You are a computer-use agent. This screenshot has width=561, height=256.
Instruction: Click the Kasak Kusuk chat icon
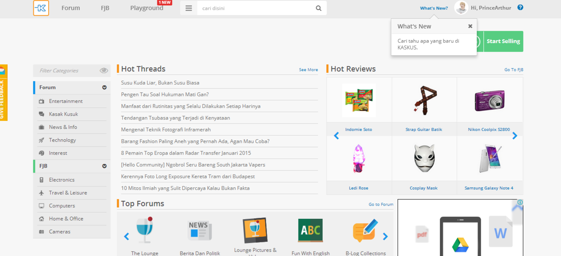[x=42, y=114]
